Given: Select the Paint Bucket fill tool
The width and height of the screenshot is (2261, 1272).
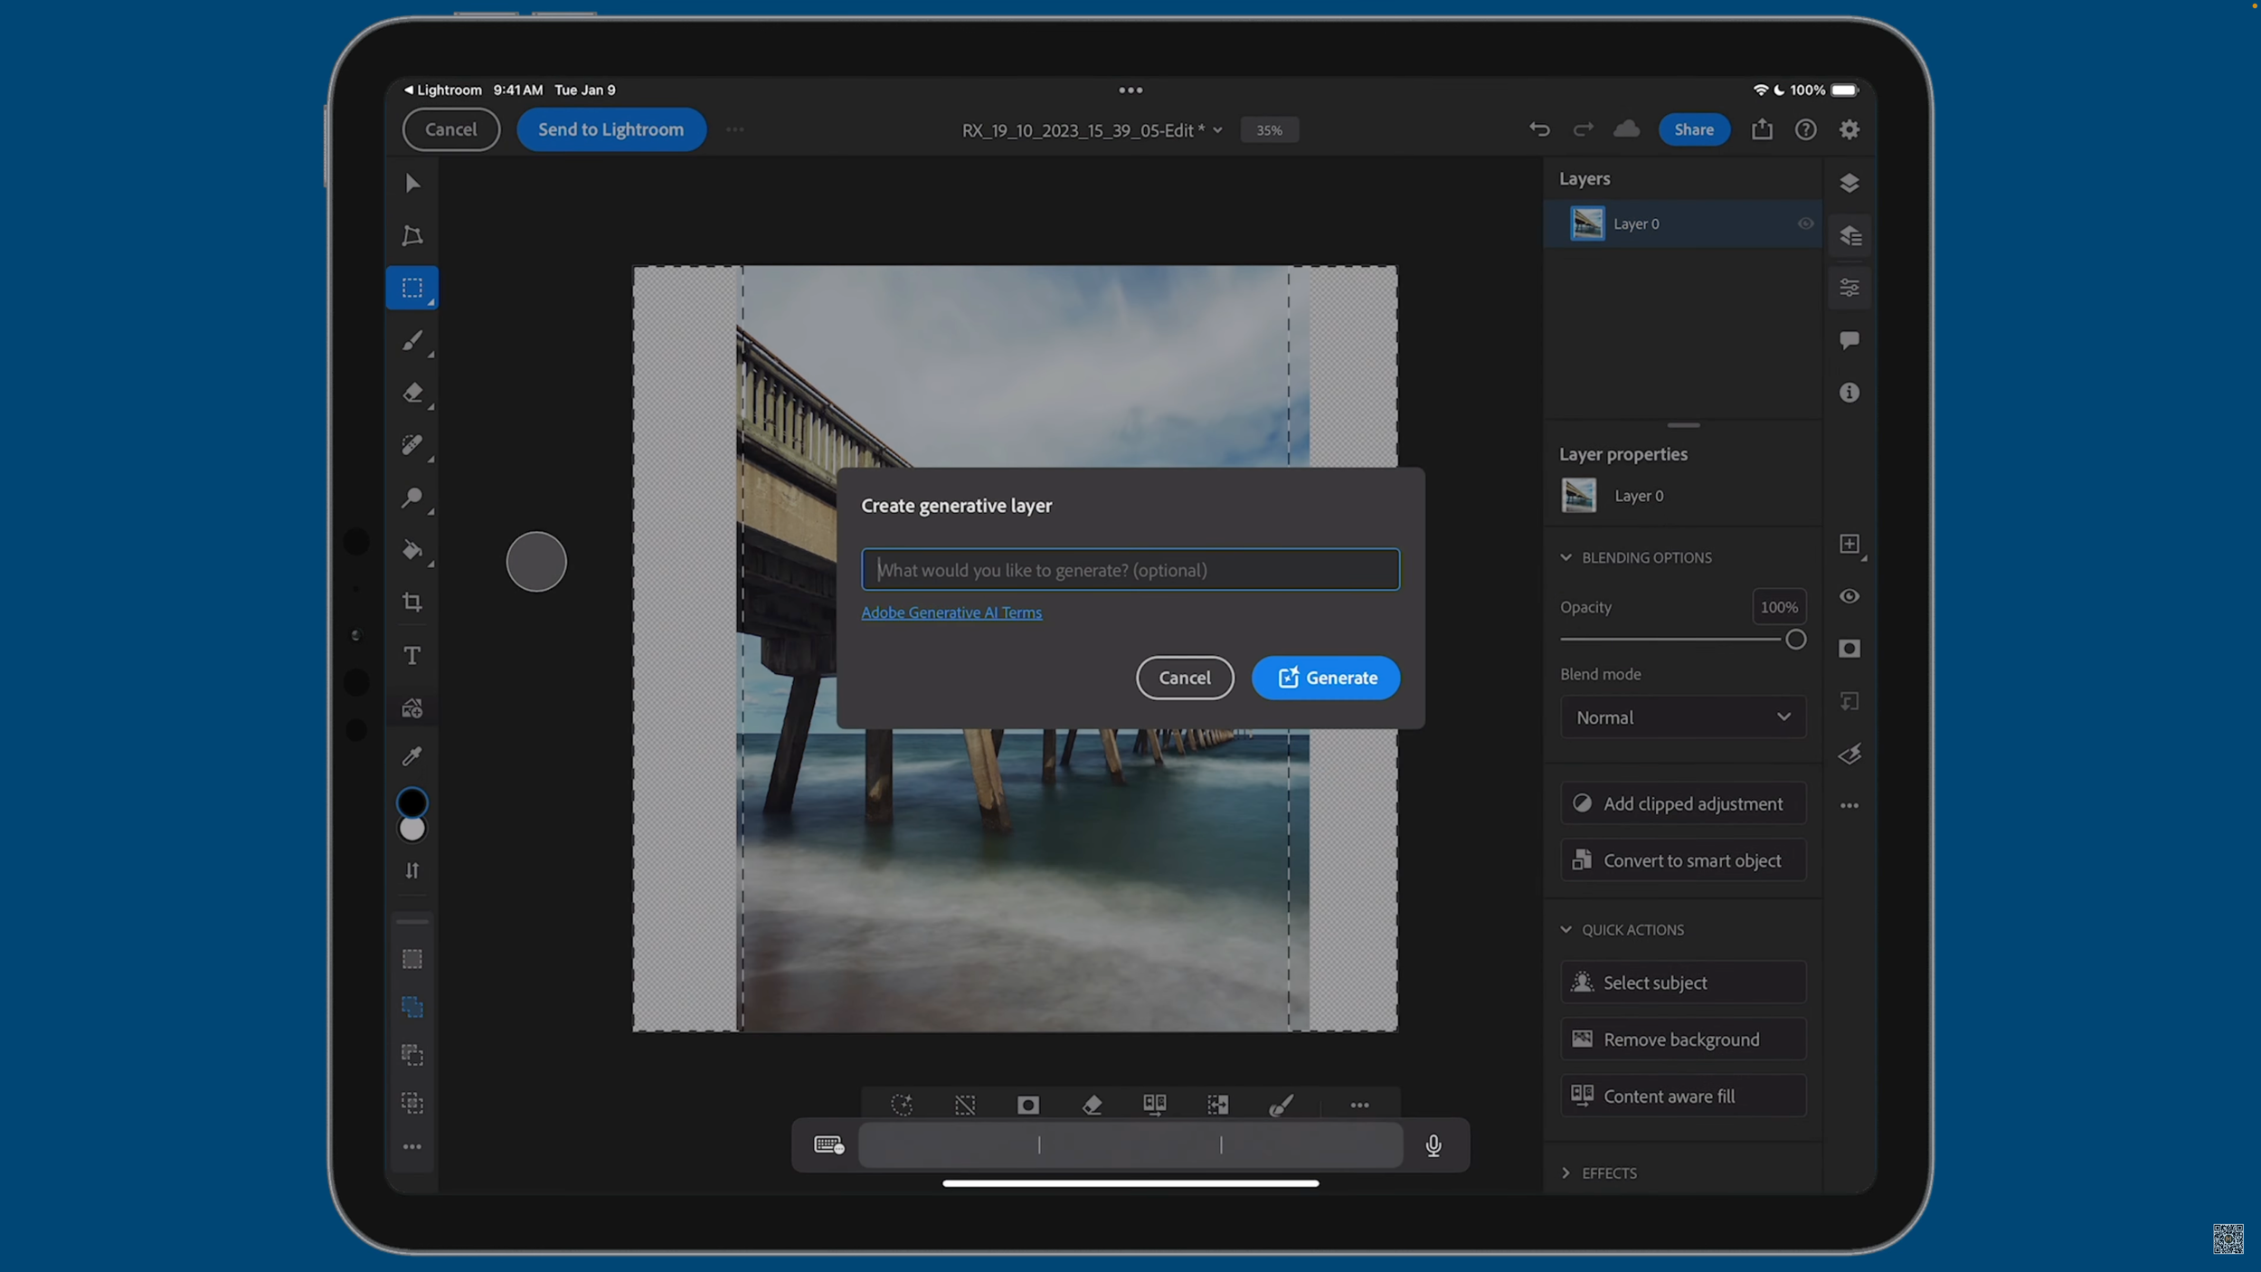Looking at the screenshot, I should click(412, 550).
